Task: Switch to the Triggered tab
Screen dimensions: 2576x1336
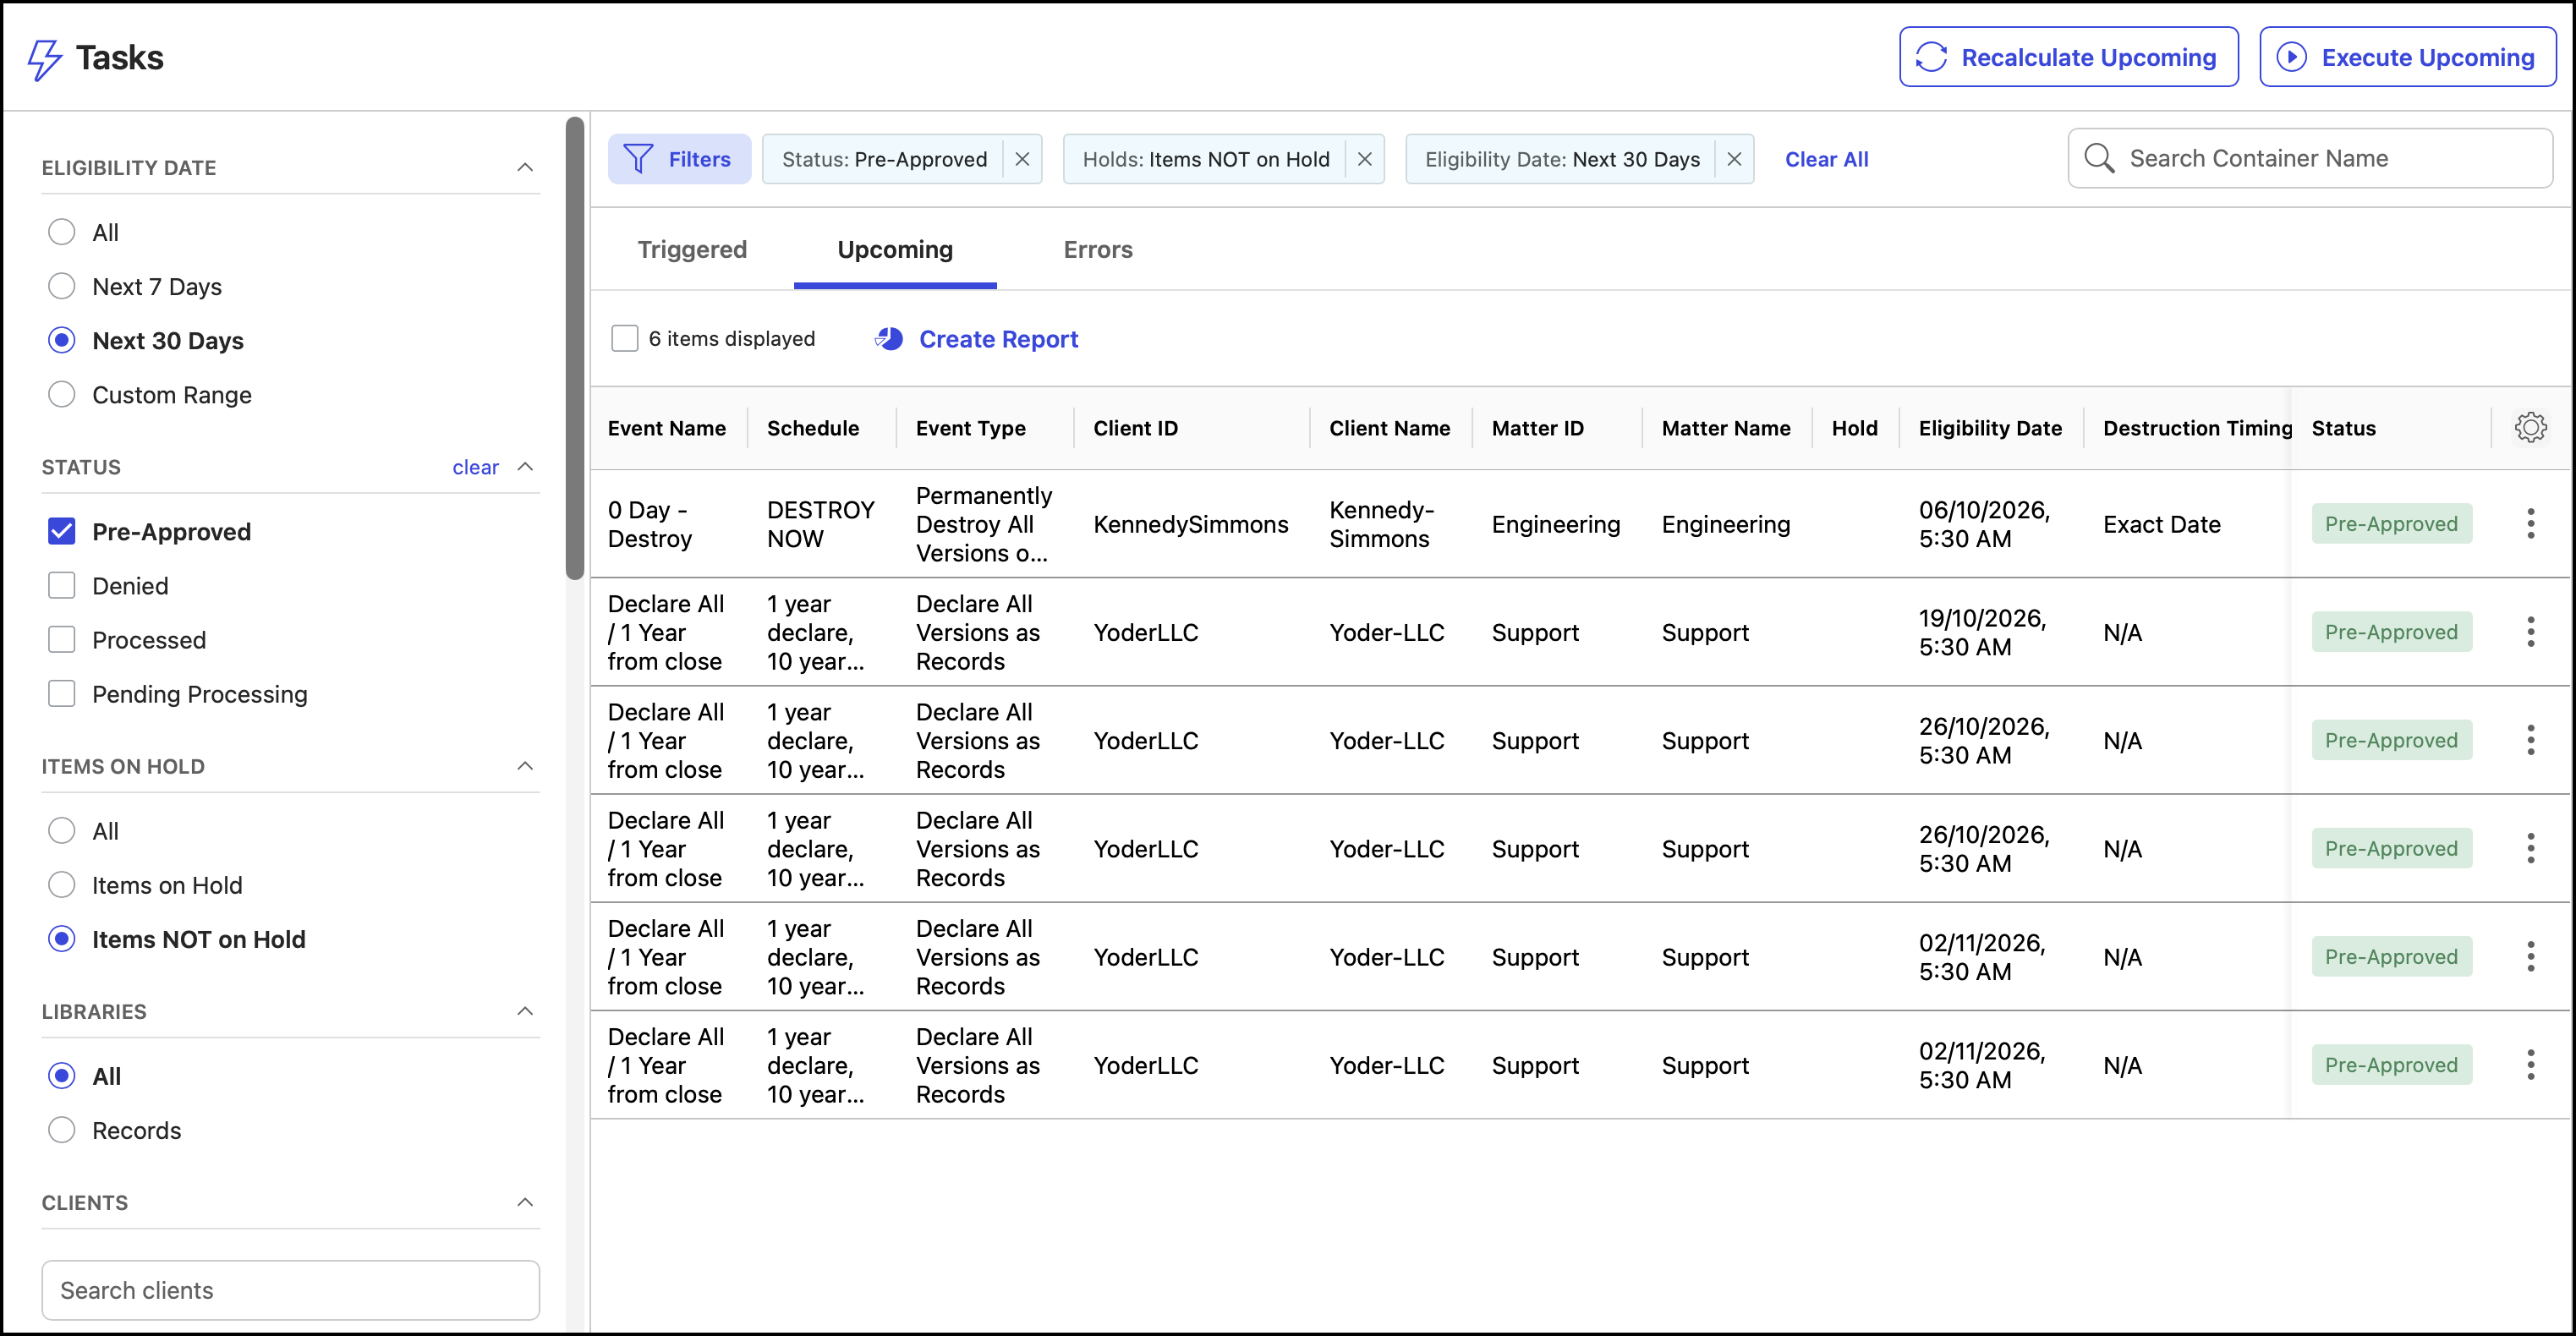Action: click(x=692, y=249)
